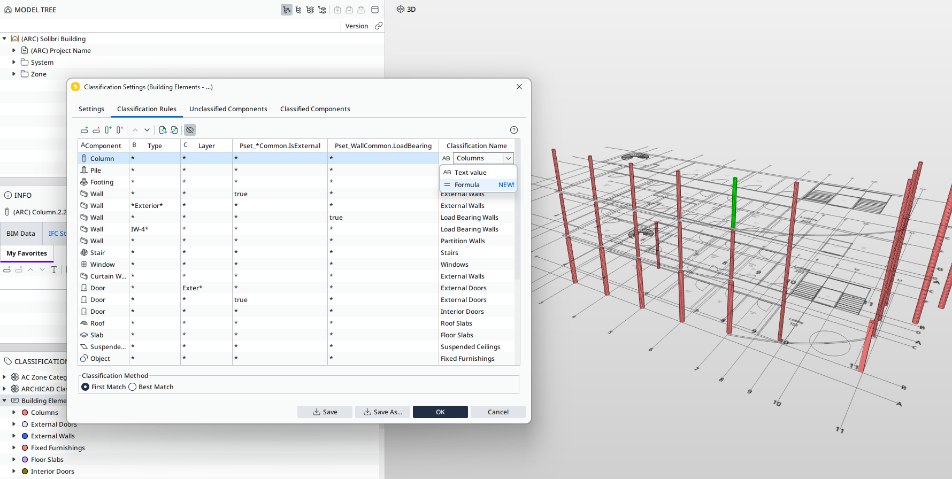This screenshot has width=952, height=479.
Task: Click the remove column icon in rules toolbar
Action: coord(120,130)
